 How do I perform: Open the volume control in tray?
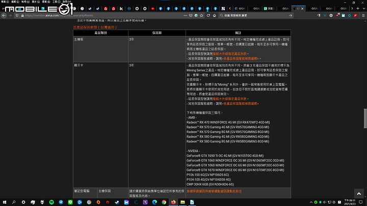pyautogui.click(x=325, y=202)
